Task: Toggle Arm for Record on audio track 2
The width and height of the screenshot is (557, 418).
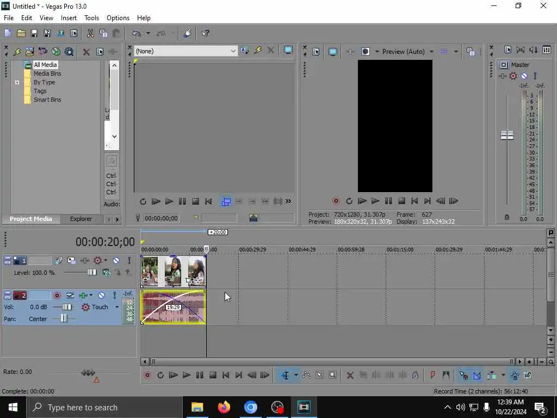Action: (57, 296)
